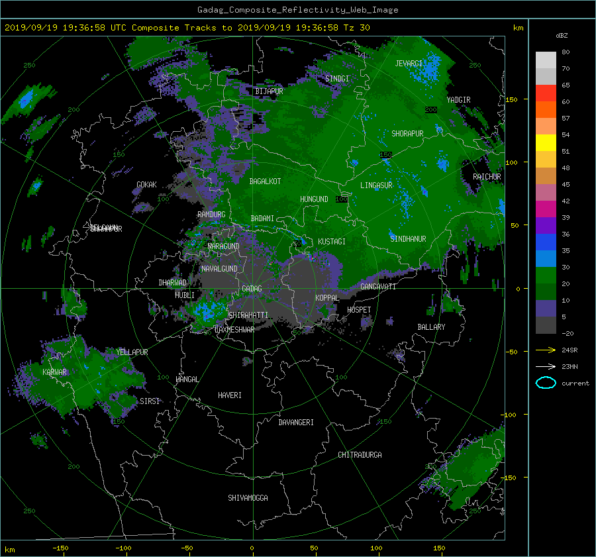Click the SHIRAHATTI city label
The width and height of the screenshot is (596, 557).
point(248,315)
